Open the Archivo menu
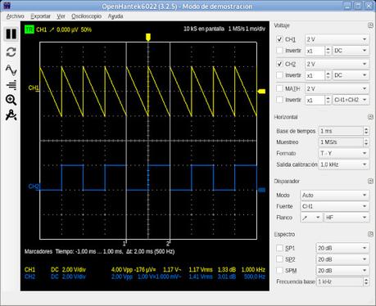 point(15,16)
